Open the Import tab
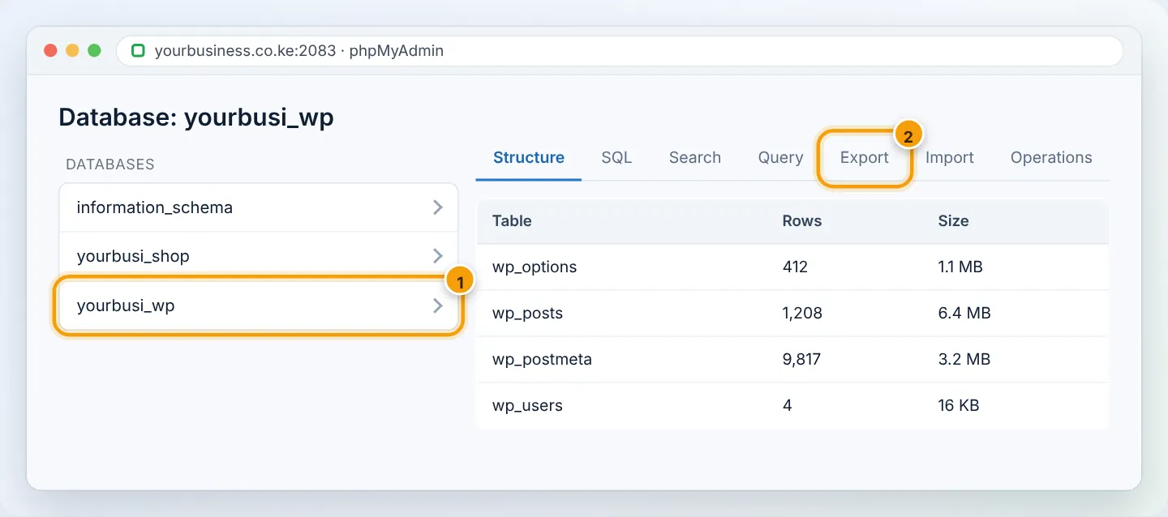The width and height of the screenshot is (1168, 517). click(x=950, y=157)
